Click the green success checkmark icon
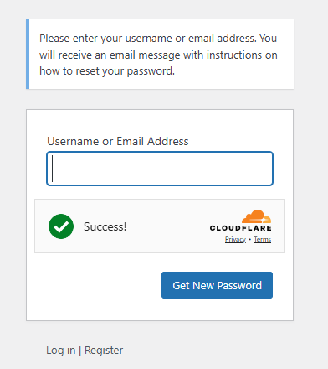Image resolution: width=328 pixels, height=369 pixels. tap(61, 226)
